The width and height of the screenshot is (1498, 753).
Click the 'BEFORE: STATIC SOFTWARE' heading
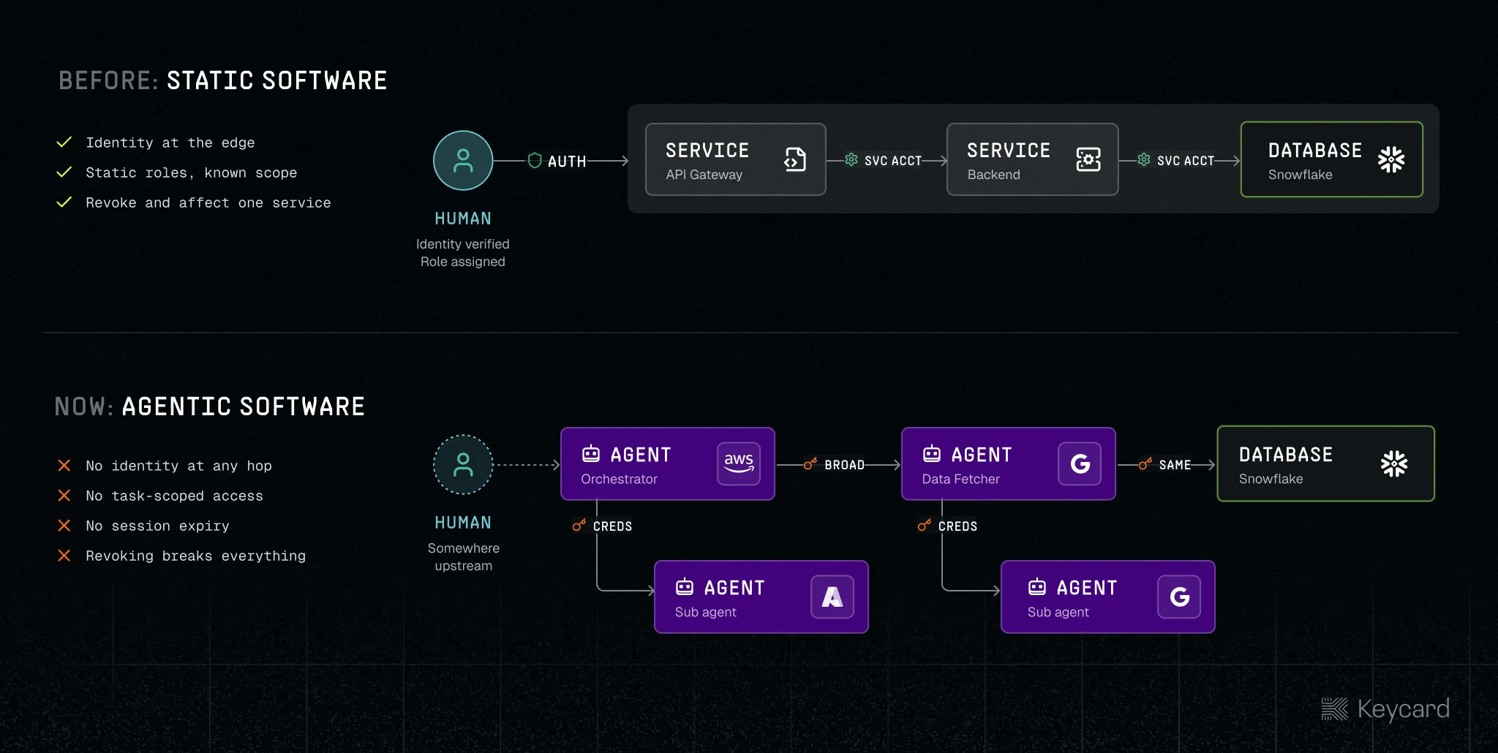click(x=223, y=80)
